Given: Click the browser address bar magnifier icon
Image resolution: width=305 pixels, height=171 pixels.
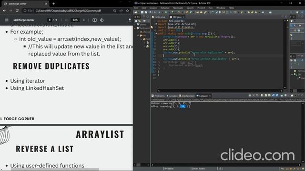Looking at the screenshot, I should tap(115, 10).
